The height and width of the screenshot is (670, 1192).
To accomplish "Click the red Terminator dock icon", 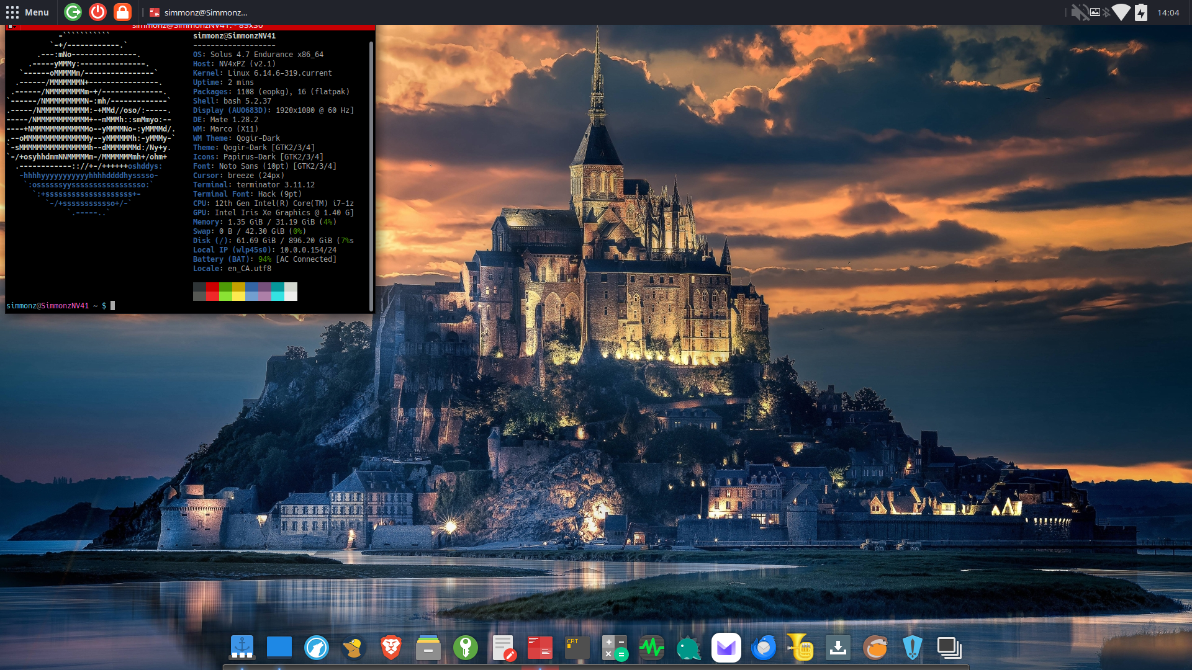I will tap(540, 648).
